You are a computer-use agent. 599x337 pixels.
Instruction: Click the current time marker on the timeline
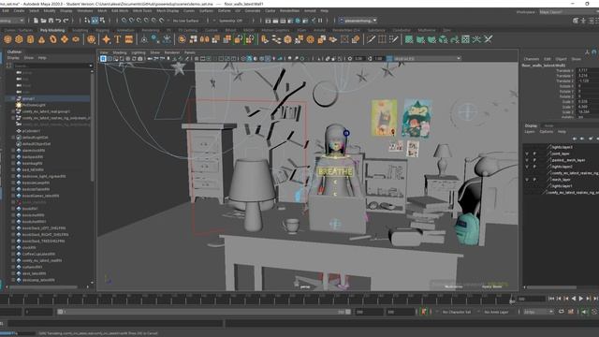512,299
